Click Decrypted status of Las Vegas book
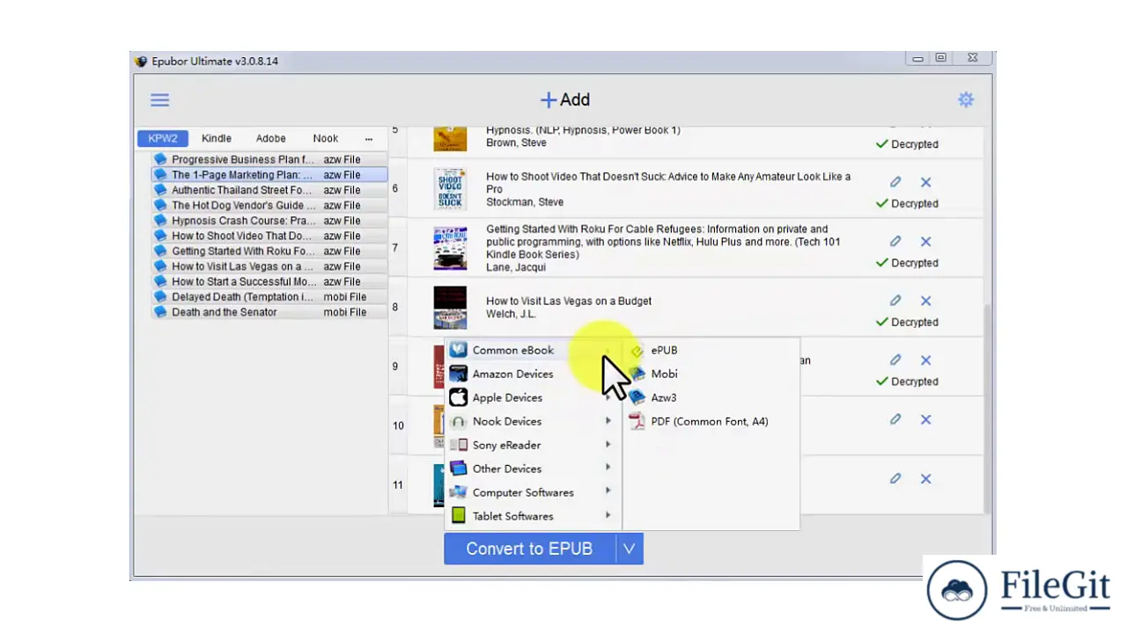1127x633 pixels. (907, 322)
